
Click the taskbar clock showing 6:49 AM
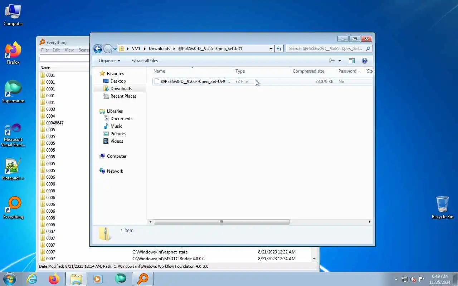(440, 279)
